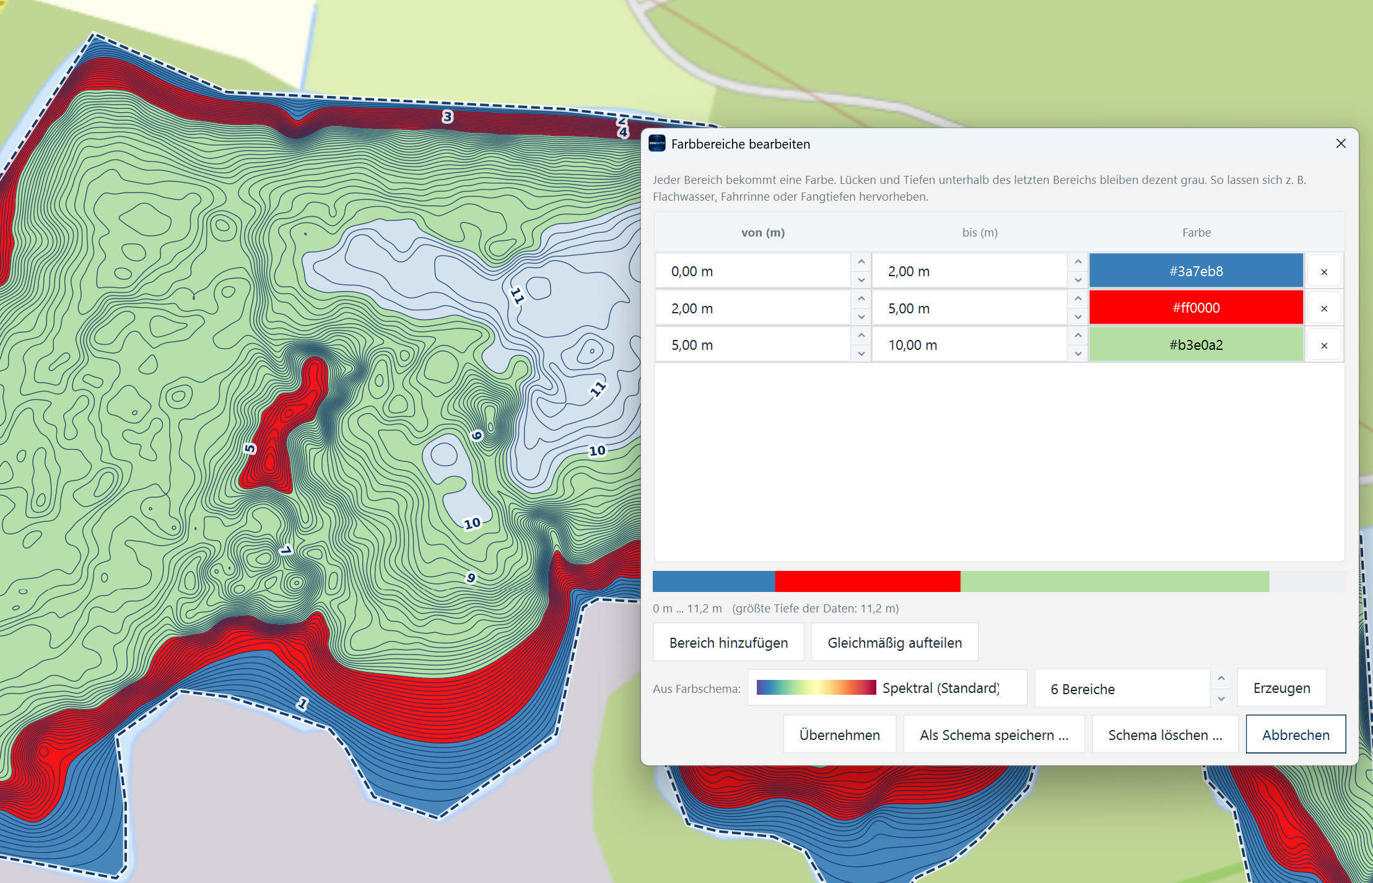Image resolution: width=1373 pixels, height=883 pixels.
Task: Click Gleichmäßig aufteilen button
Action: [x=894, y=643]
